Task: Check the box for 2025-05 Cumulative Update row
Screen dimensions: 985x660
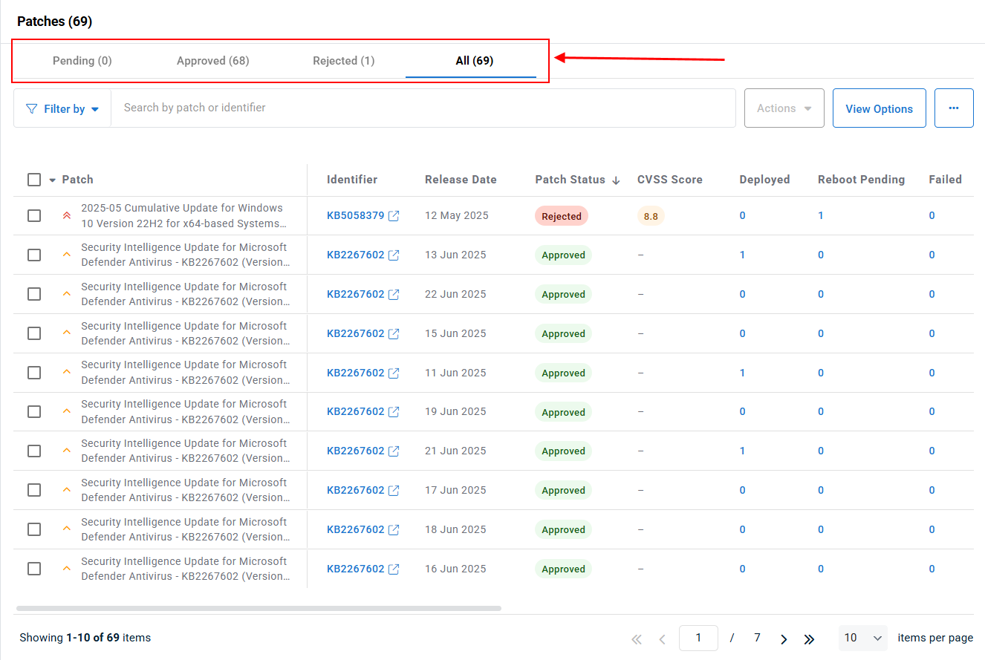Action: (x=34, y=215)
